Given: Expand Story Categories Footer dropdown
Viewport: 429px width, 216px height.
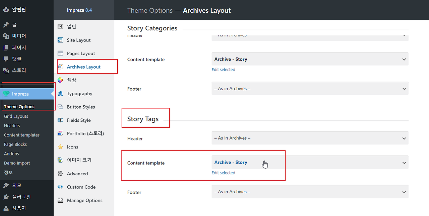Looking at the screenshot, I should tap(310, 89).
